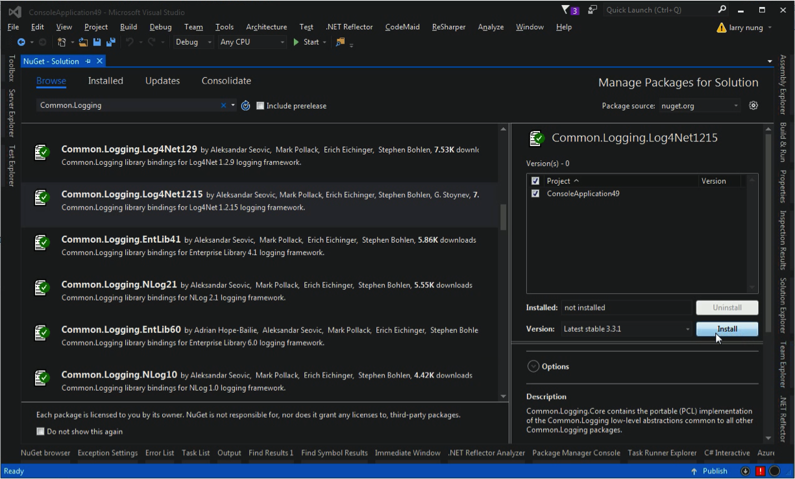Screen dimensions: 795x479
Task: Click the Common.Logging.Log4Net129 package icon
Action: [42, 152]
